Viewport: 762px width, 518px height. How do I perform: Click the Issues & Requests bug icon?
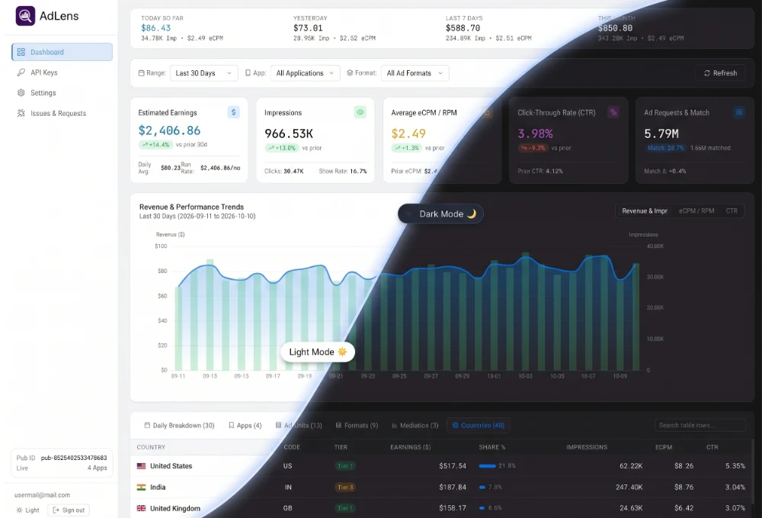(21, 114)
